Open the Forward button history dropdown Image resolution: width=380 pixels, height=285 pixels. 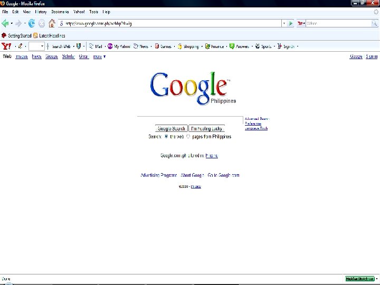25,24
